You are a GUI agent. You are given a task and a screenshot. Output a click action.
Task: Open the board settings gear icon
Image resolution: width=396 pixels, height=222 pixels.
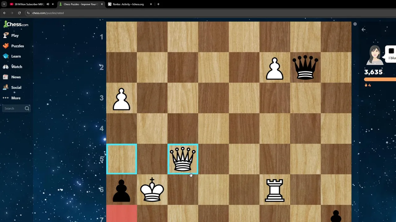coord(355,24)
